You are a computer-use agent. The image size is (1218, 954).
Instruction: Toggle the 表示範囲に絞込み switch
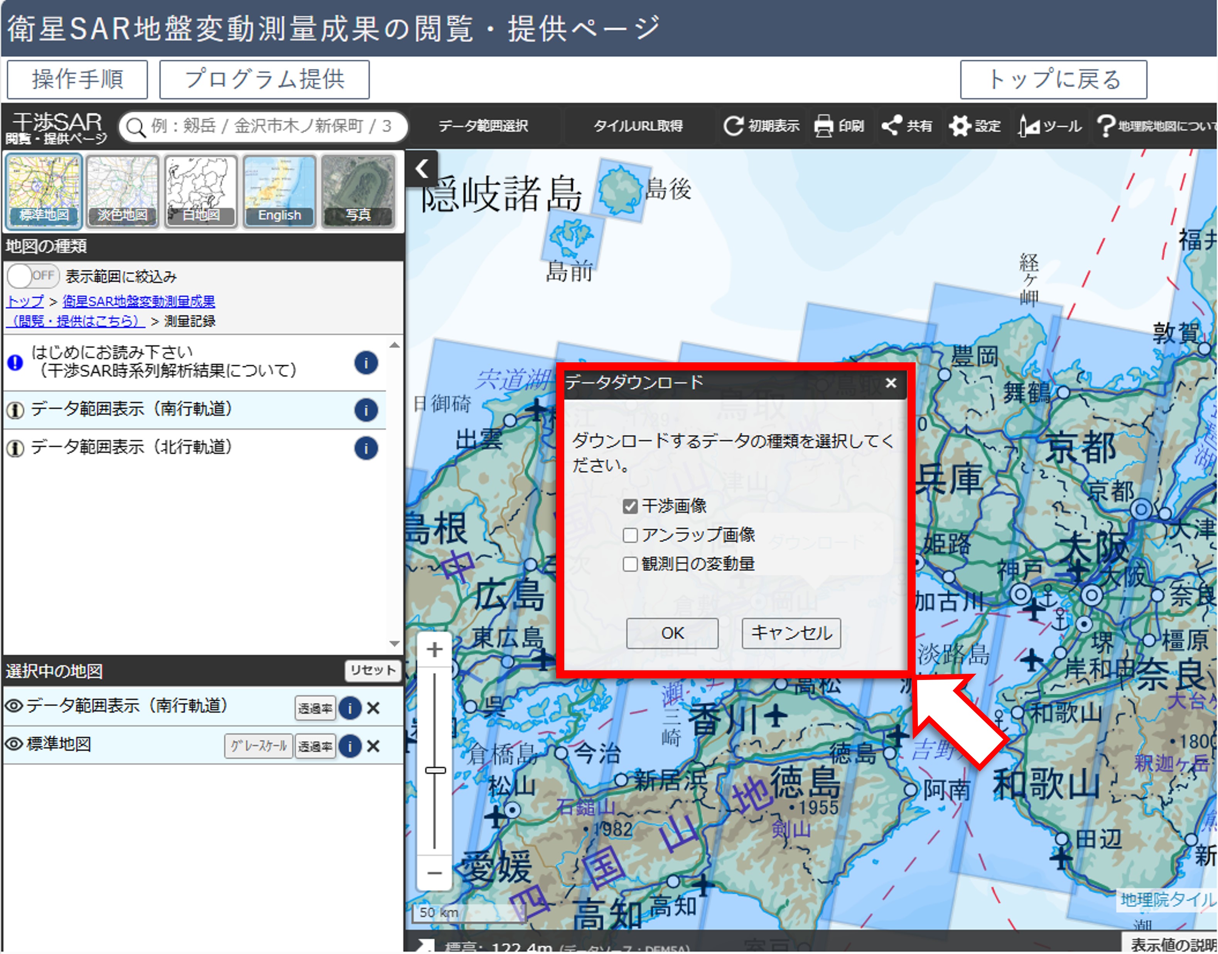coord(33,276)
